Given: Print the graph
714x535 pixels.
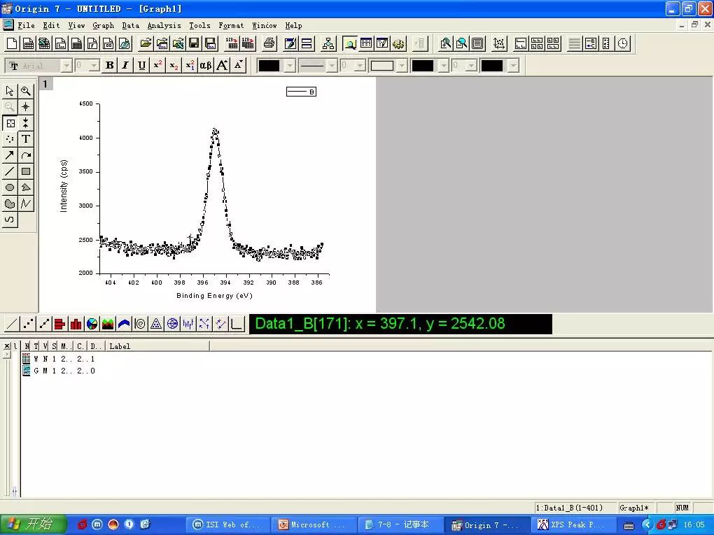Looking at the screenshot, I should [x=269, y=43].
